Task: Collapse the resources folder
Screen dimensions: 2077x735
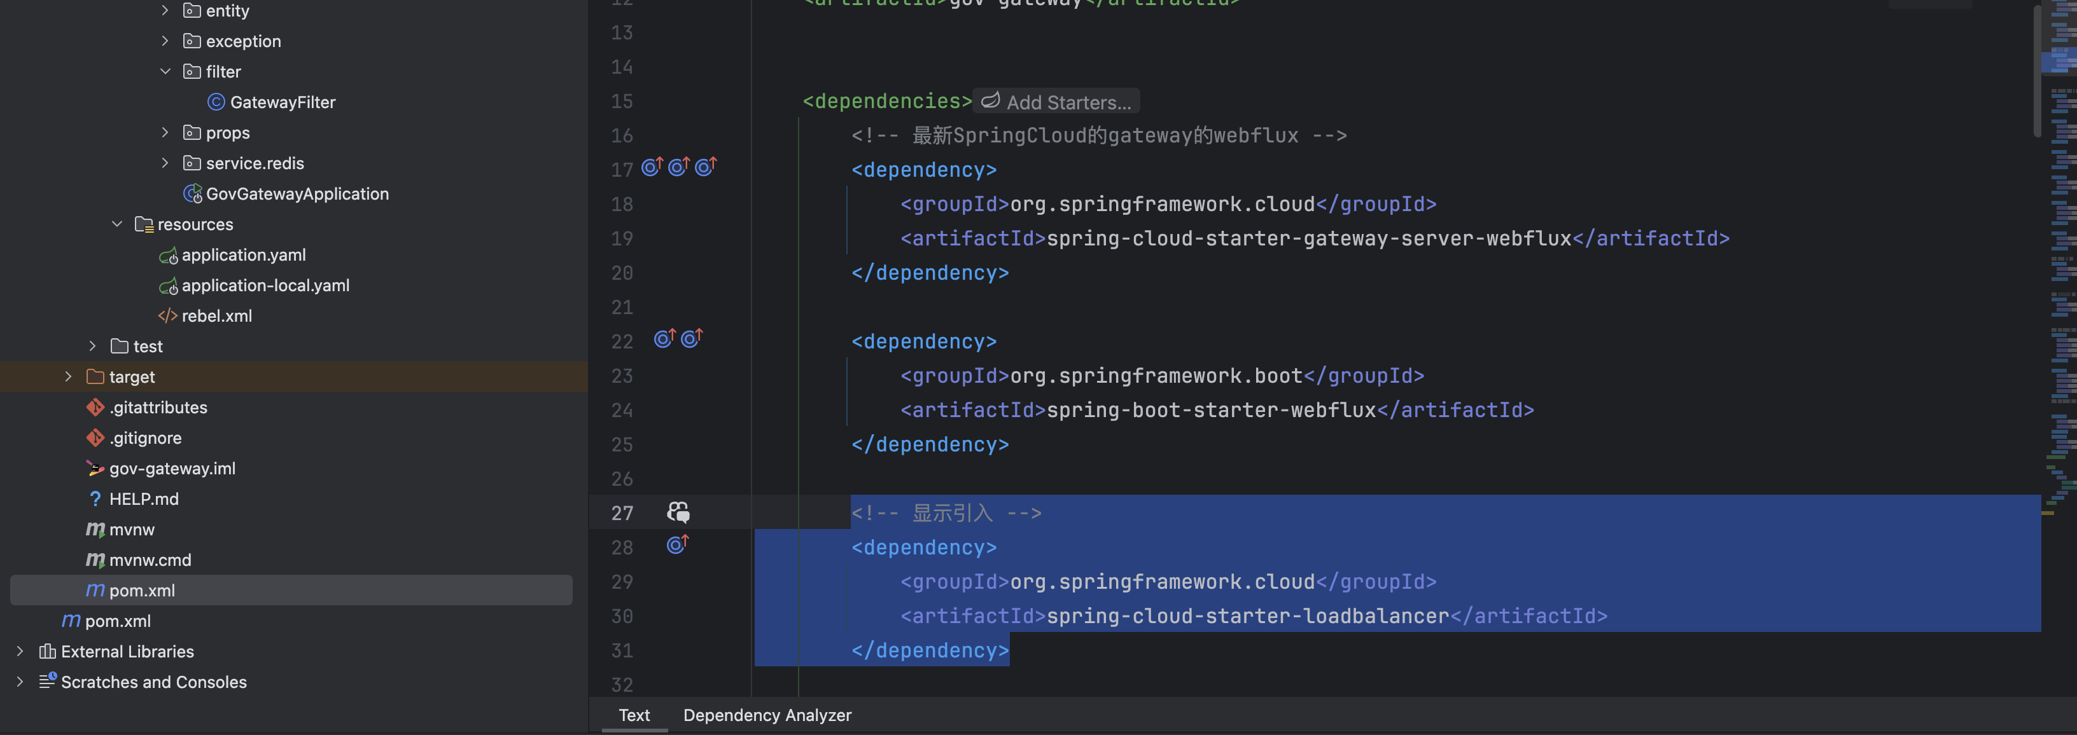Action: [x=117, y=224]
